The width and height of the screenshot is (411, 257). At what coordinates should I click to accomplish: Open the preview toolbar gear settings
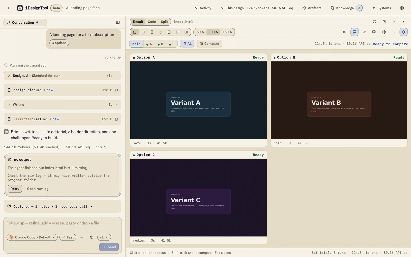click(x=384, y=32)
